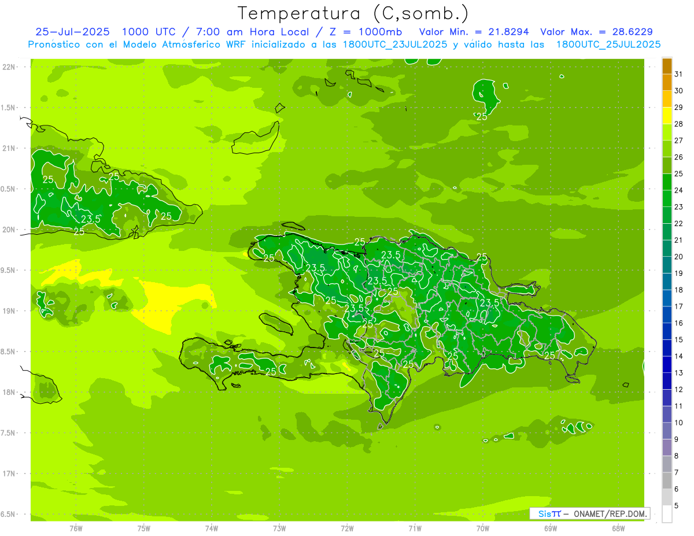
Task: Click legend value "26"
Action: pyautogui.click(x=678, y=157)
